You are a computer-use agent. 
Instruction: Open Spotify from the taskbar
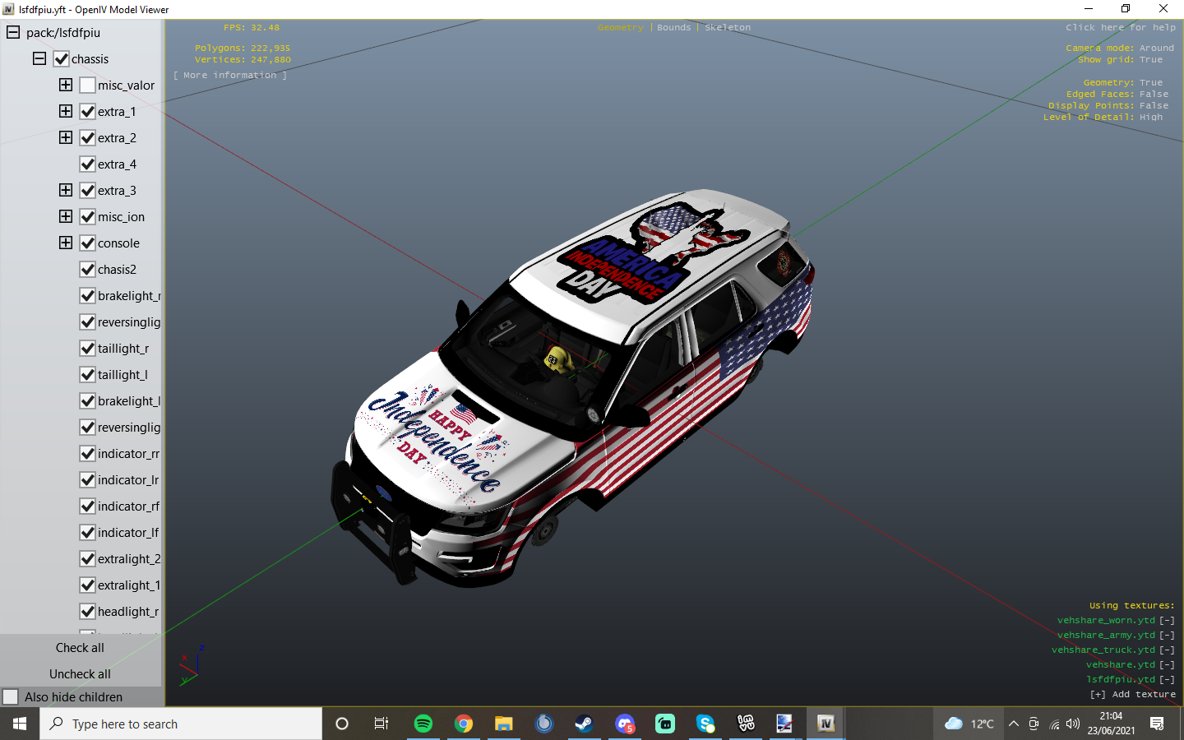[x=423, y=724]
